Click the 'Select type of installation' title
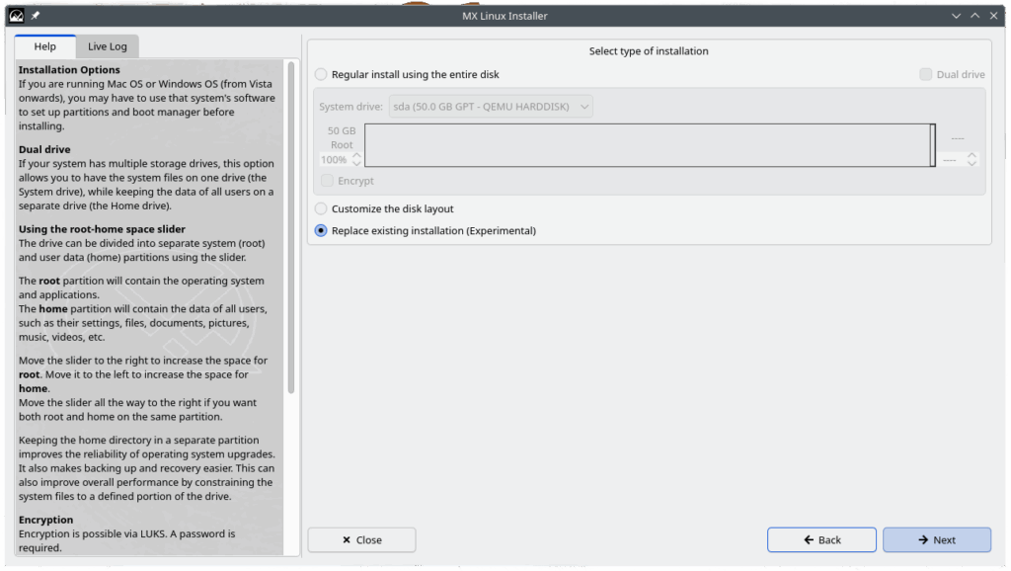 coord(649,51)
